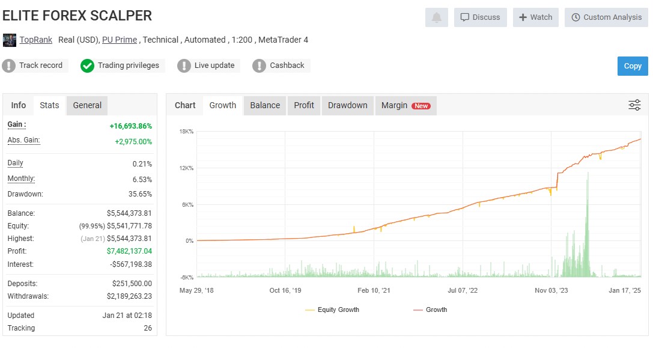Viewport: 653px width, 348px height.
Task: Open the chart settings sliders icon
Action: coord(634,105)
